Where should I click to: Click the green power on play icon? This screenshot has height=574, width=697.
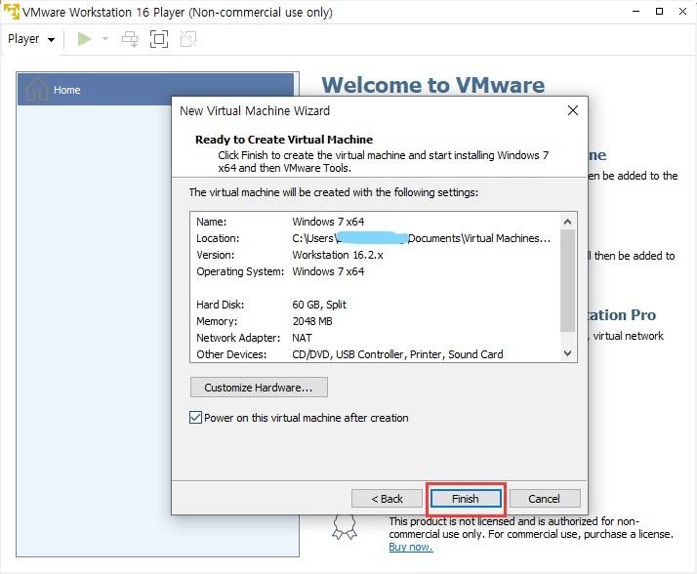(84, 39)
